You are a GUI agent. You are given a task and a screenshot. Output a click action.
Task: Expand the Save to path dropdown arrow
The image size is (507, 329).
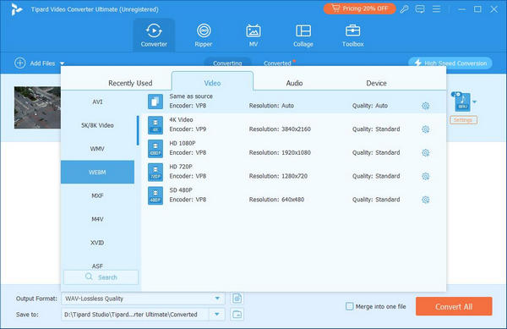point(216,314)
